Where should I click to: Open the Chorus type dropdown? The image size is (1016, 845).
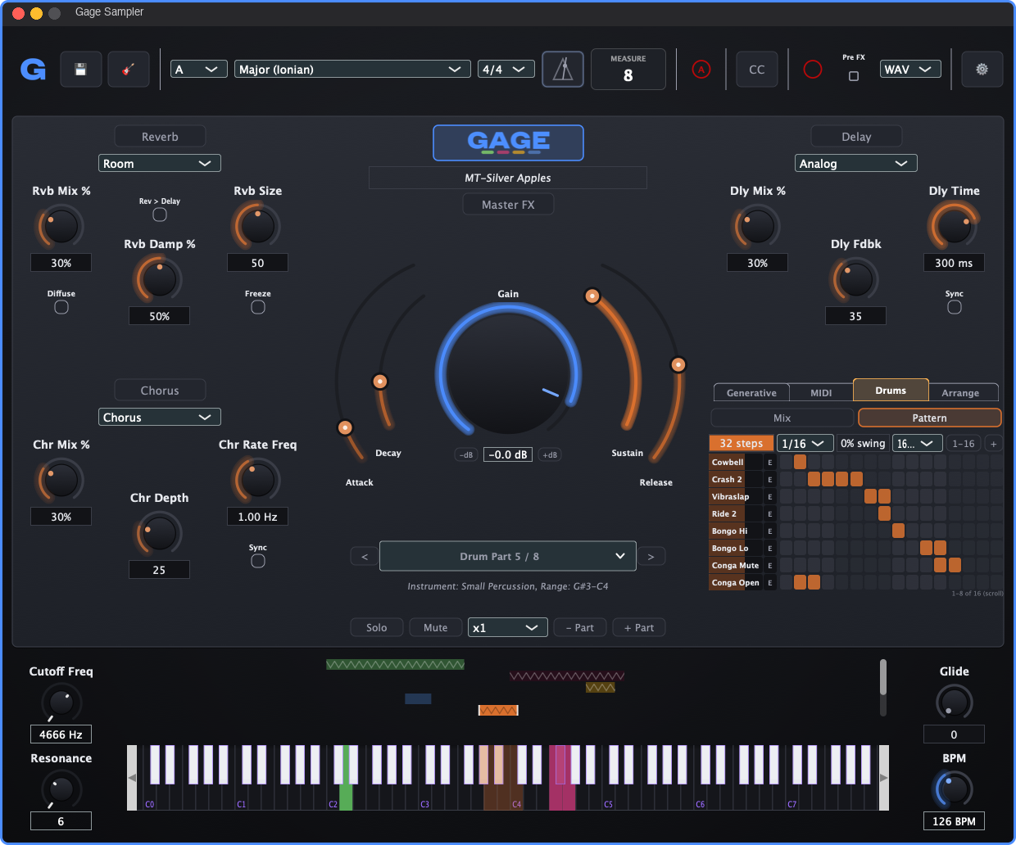click(x=160, y=418)
